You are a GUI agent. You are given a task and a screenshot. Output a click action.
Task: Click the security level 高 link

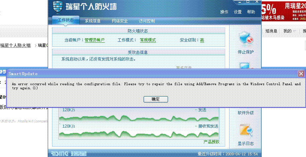point(202,40)
